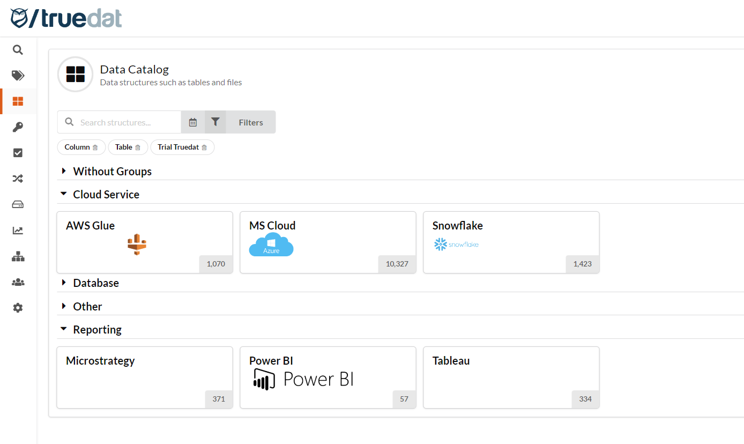Click the Search structures input field
The image size is (744, 444).
(x=129, y=122)
